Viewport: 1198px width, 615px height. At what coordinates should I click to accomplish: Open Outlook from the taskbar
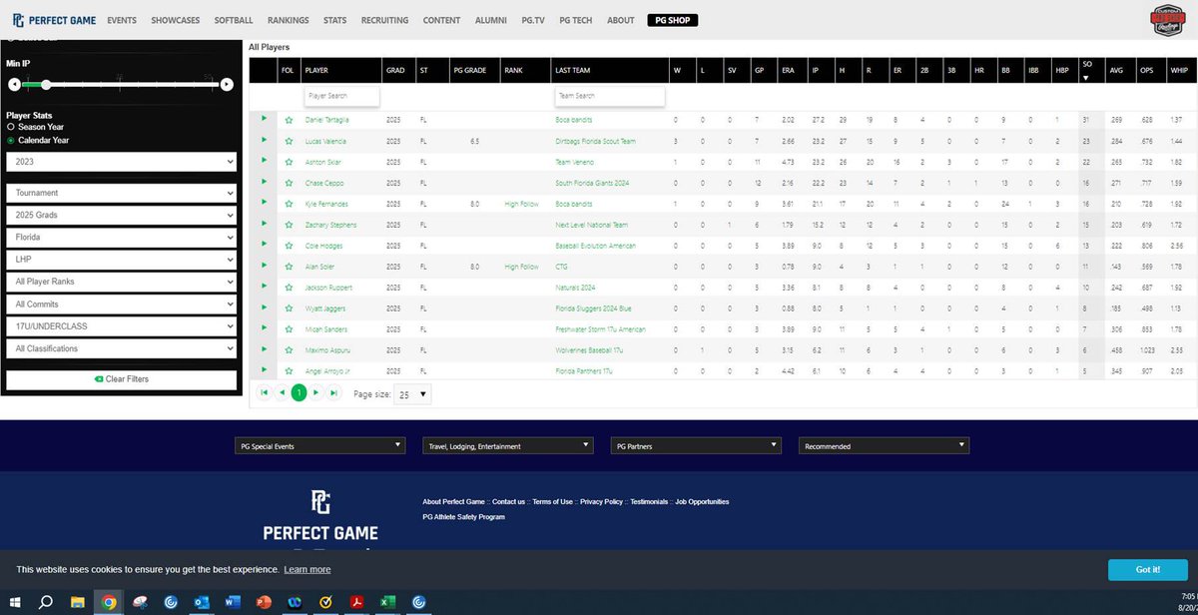click(x=202, y=602)
